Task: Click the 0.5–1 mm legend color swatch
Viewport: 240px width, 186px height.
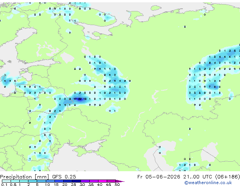Action: coord(15,181)
